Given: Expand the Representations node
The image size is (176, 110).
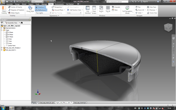Looking at the screenshot, I should tap(2, 28).
